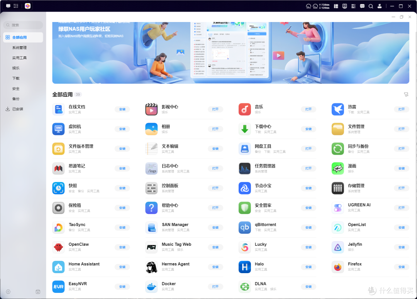Click the desktop icon at top-left
The width and height of the screenshot is (417, 299).
coord(8,6)
